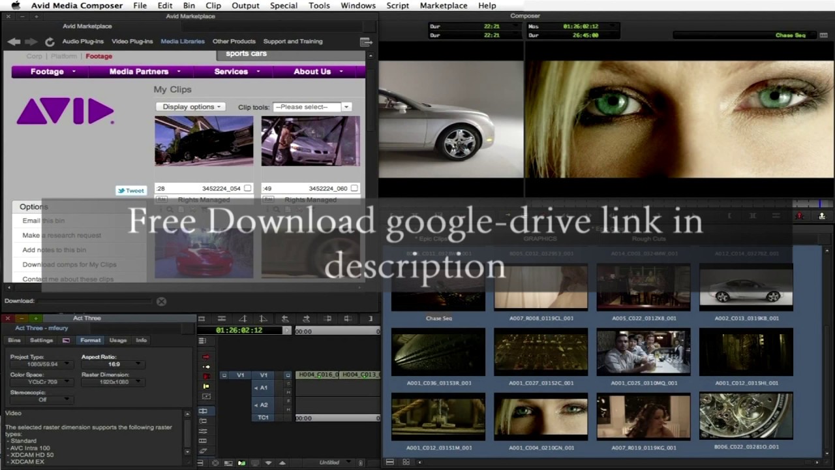Click the green highlighted icon in timeline bottom bar

[242, 463]
